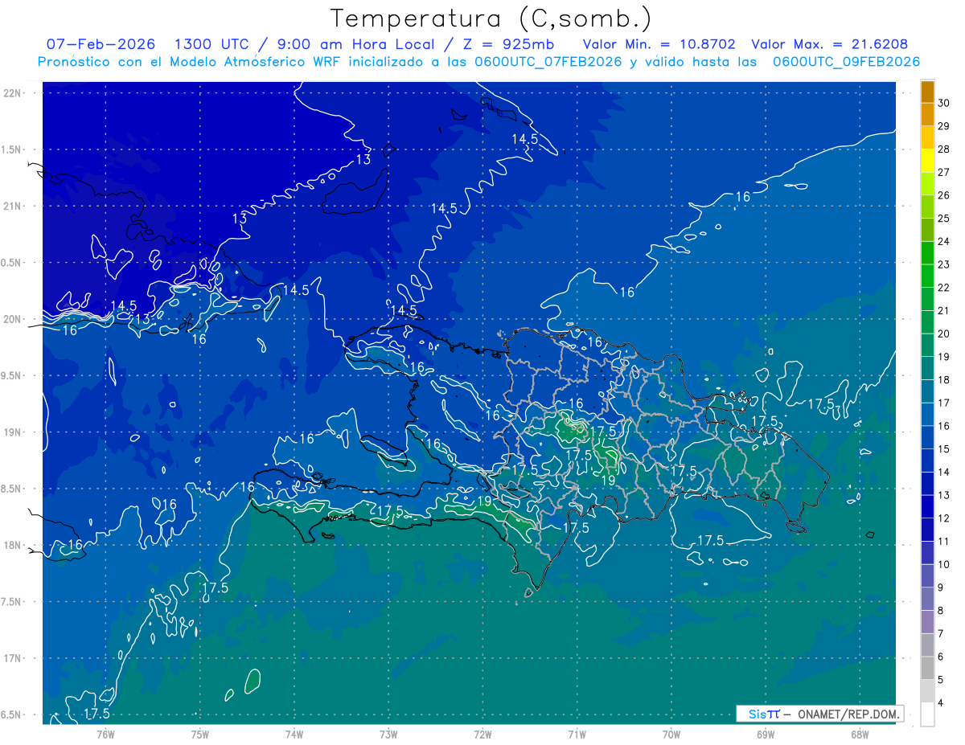Click the 'ONAMET/REP.DOM.' logo box
Image resolution: width=965 pixels, height=745 pixels.
[819, 714]
